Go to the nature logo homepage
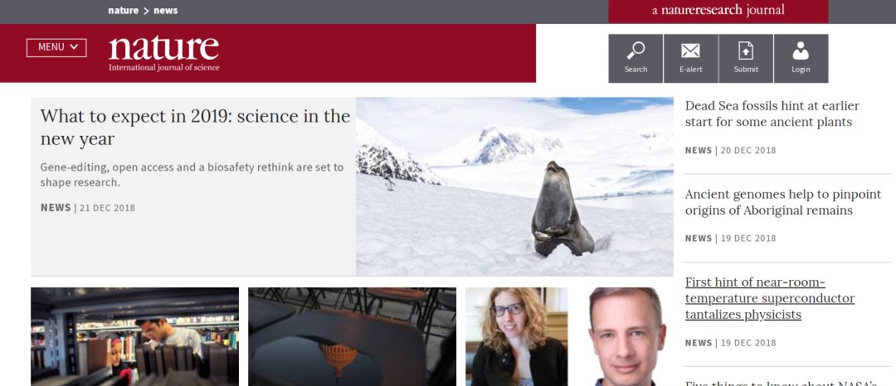 tap(163, 53)
